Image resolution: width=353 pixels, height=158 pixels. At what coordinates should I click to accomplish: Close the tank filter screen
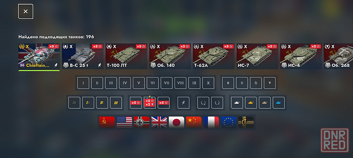click(x=26, y=12)
